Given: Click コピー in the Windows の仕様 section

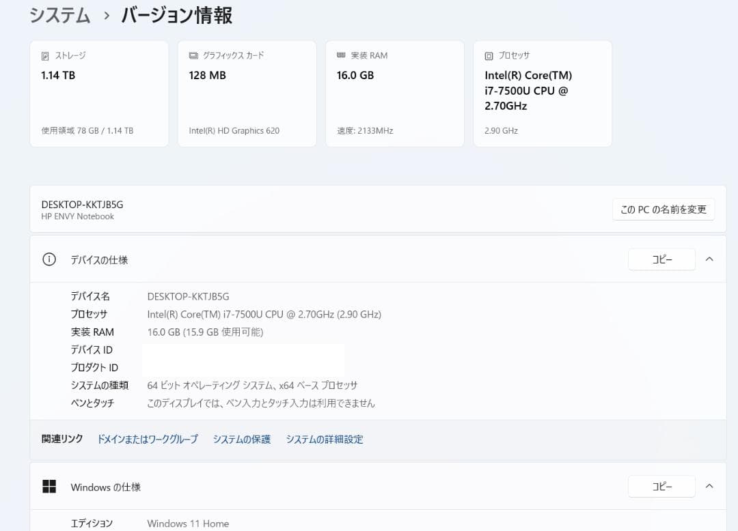Looking at the screenshot, I should pyautogui.click(x=661, y=486).
